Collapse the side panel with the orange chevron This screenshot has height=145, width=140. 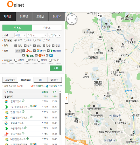[66, 98]
